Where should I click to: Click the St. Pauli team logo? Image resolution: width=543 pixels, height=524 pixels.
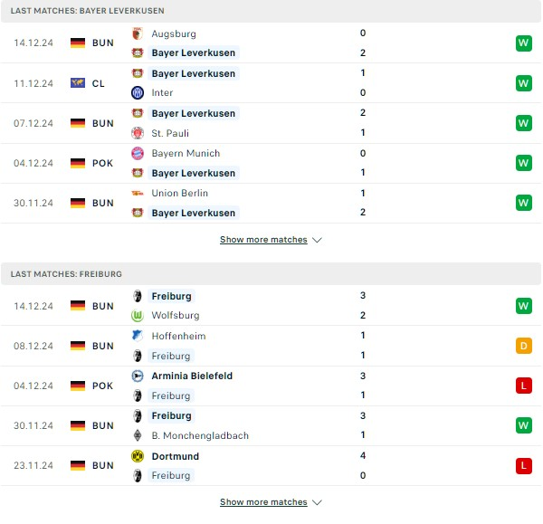click(x=138, y=133)
